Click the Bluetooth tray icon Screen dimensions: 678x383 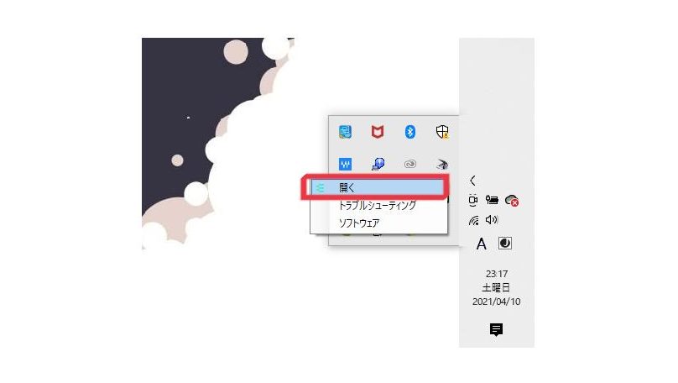(x=410, y=132)
